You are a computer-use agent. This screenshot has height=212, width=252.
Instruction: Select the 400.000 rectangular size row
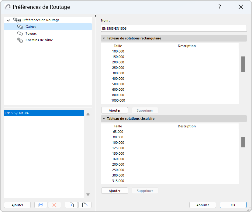tap(118, 79)
